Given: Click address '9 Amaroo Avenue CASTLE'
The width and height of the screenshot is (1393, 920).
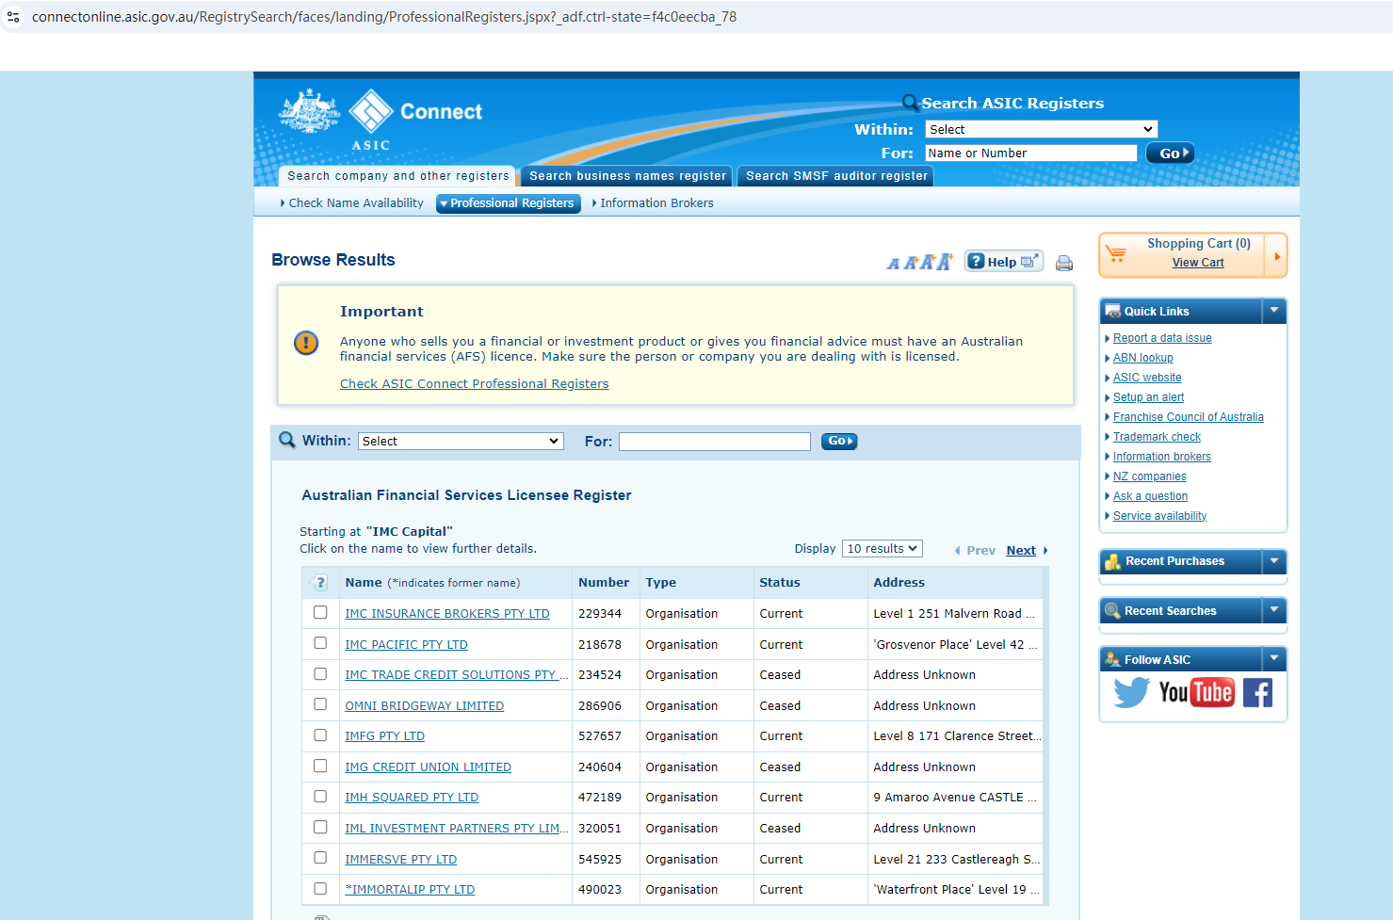Looking at the screenshot, I should pyautogui.click(x=954, y=798).
